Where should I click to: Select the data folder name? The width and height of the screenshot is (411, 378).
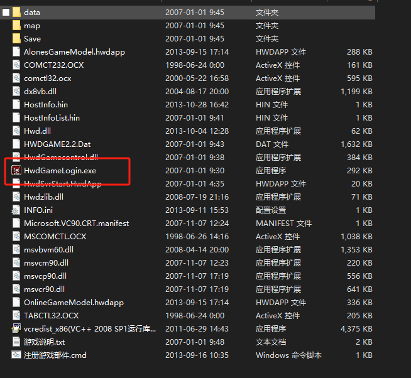32,13
